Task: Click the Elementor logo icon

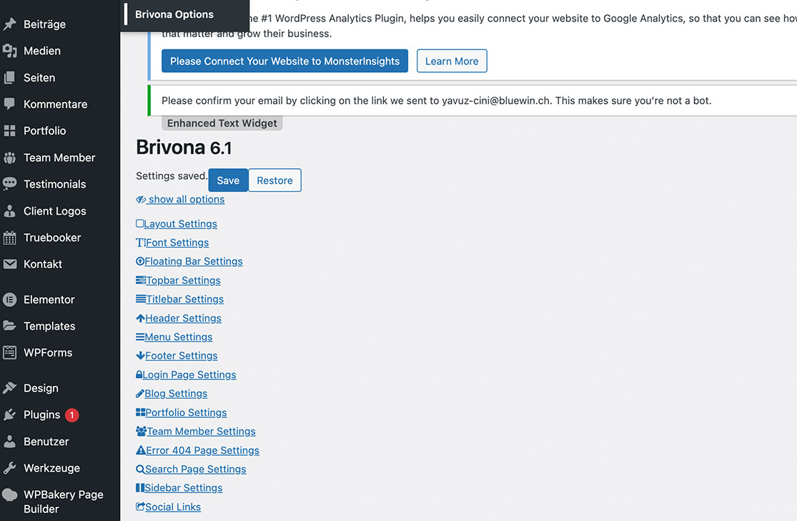Action: click(10, 300)
